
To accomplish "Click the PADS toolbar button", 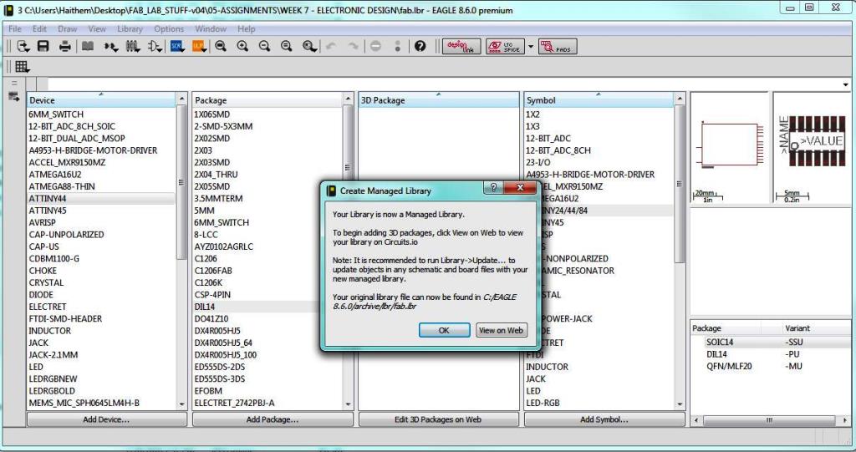I will (x=558, y=47).
